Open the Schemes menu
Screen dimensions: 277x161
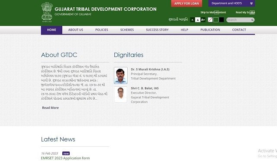pos(127,30)
